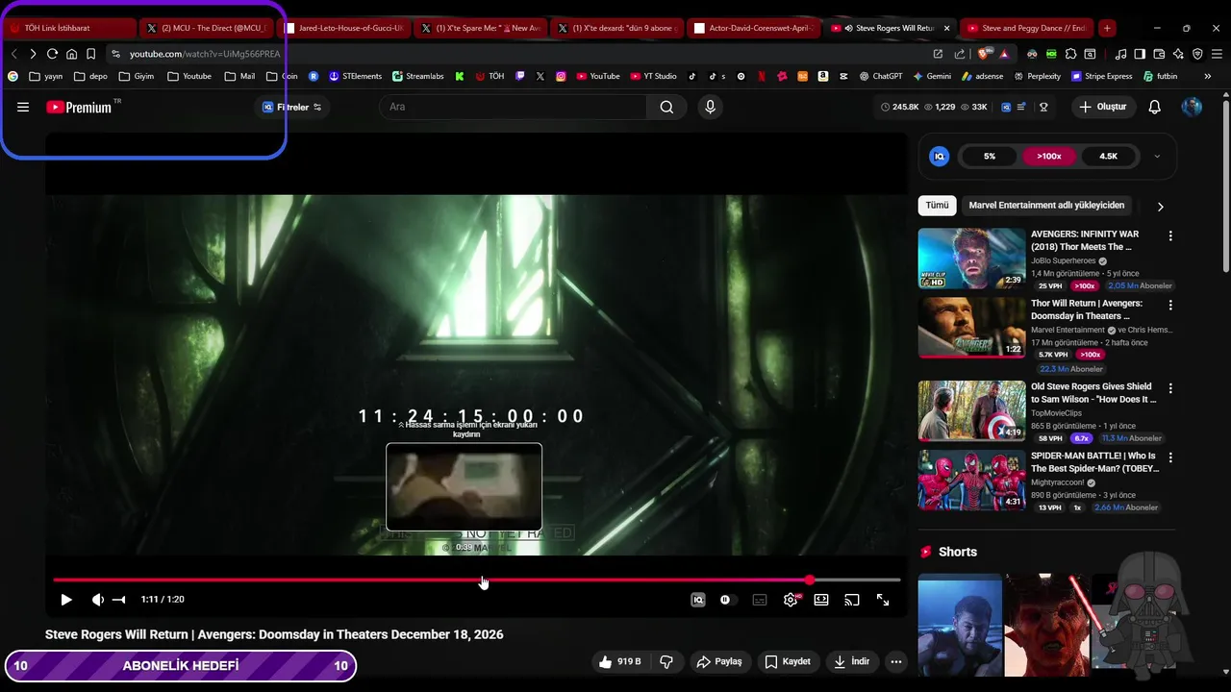The height and width of the screenshot is (692, 1231).
Task: Like the video with 919 B
Action: click(x=620, y=661)
